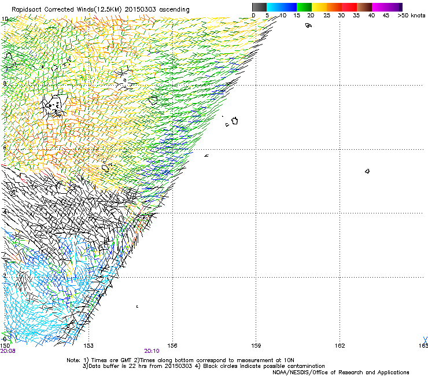428x376 pixels.
Task: Click the cyan 5-10 knots legend swatch
Action: pos(274,7)
